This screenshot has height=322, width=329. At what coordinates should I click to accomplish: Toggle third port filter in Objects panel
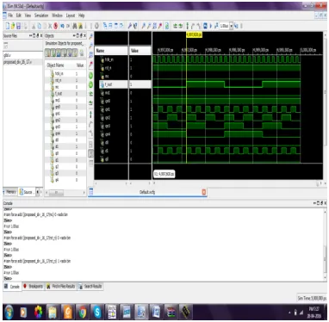[x=59, y=53]
